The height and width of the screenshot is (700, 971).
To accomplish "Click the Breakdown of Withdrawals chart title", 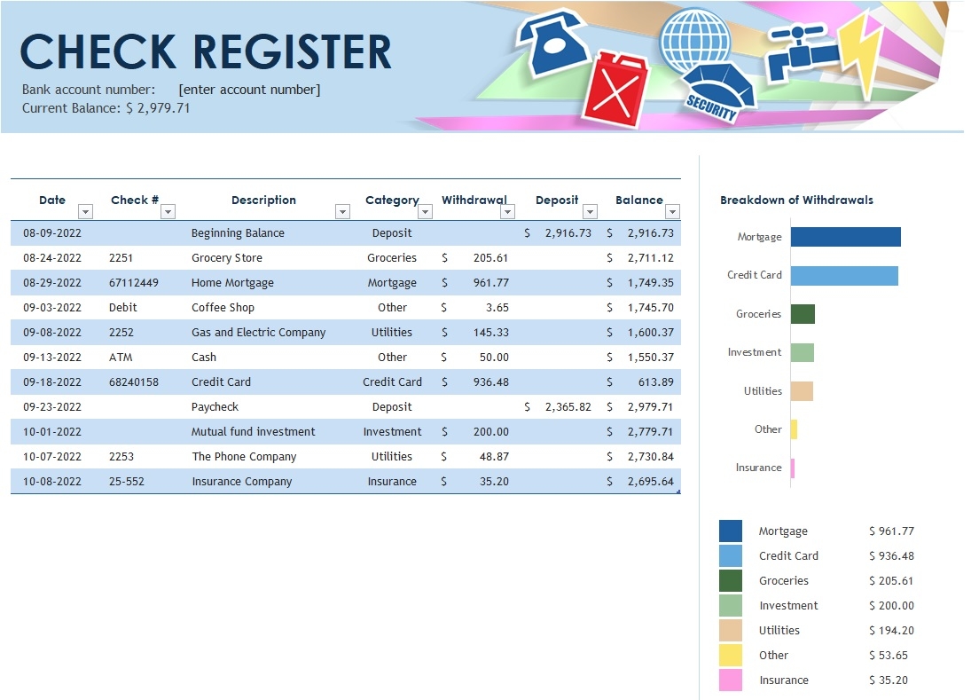I will click(795, 200).
